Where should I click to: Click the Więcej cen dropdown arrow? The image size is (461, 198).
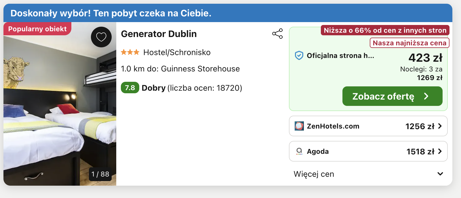pos(440,174)
